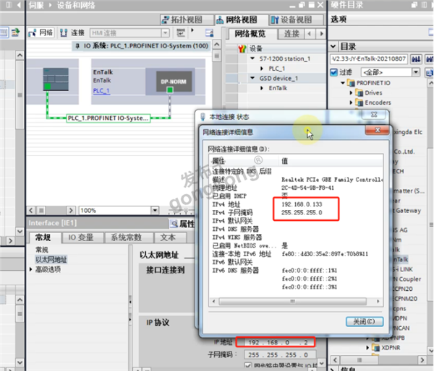434x371 pixels.
Task: Click the small arrow next to the relations icon
Action: (x=192, y=30)
